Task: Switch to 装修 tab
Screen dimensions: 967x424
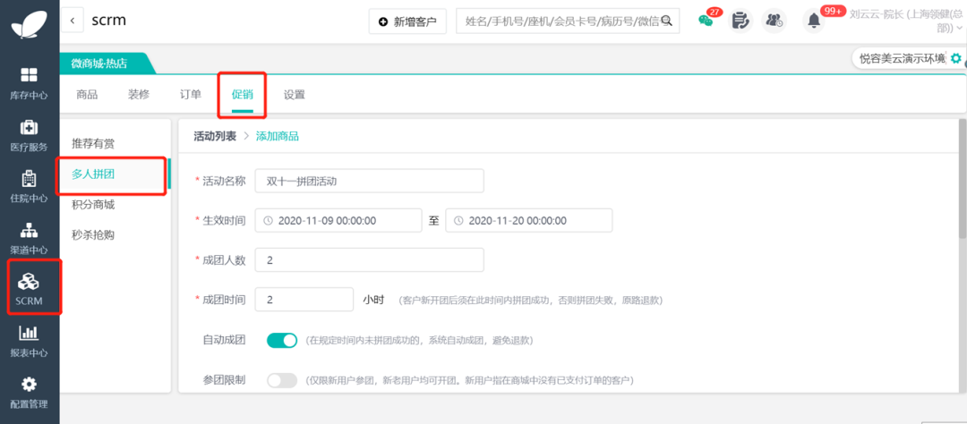Action: (x=139, y=95)
